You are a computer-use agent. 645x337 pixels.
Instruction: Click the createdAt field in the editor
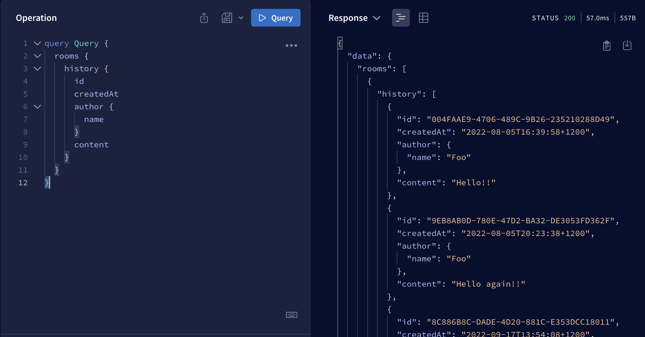tap(96, 94)
